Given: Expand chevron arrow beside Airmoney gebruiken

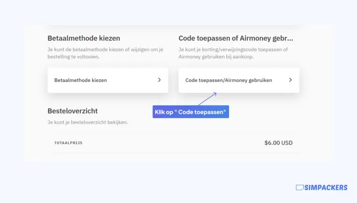Looking at the screenshot, I should click(290, 80).
